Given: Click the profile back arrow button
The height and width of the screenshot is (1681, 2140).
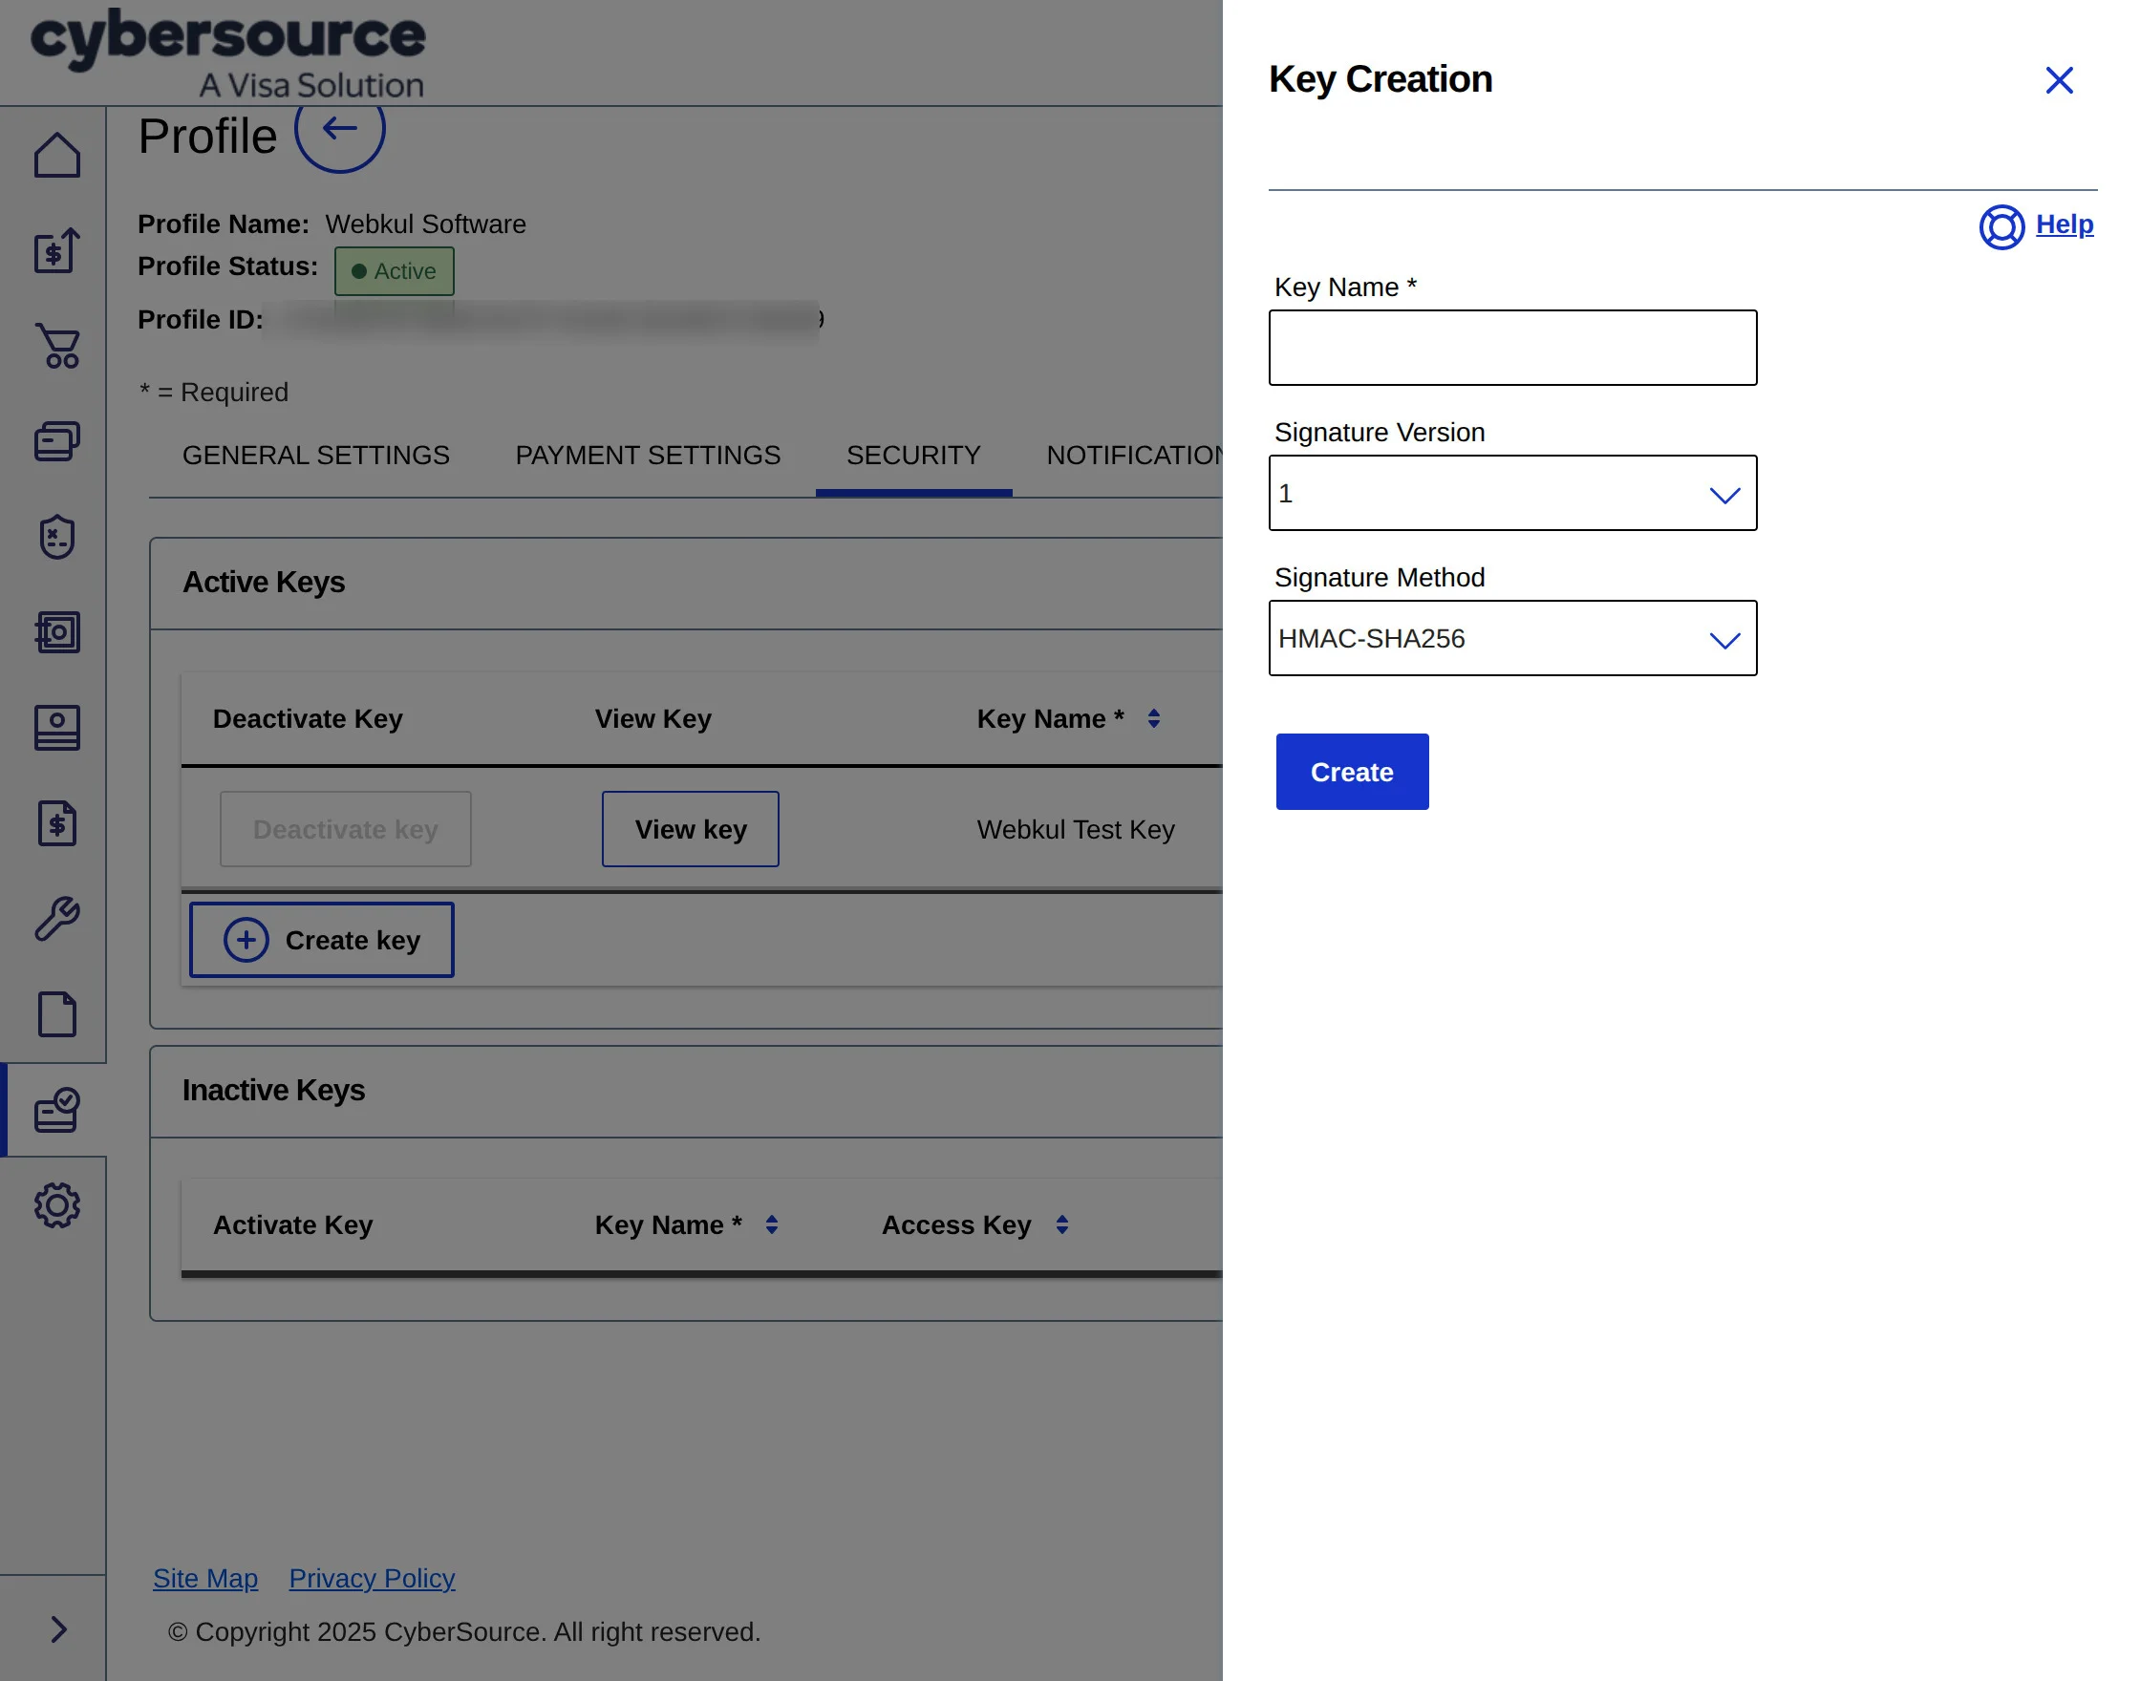Looking at the screenshot, I should pos(339,129).
